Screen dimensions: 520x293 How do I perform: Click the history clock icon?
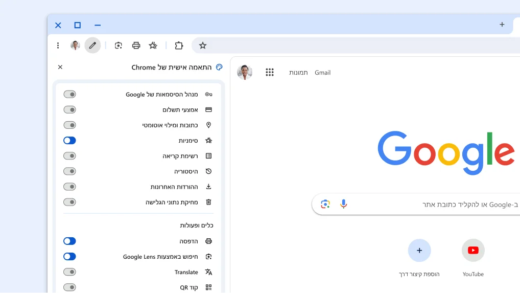pos(208,171)
